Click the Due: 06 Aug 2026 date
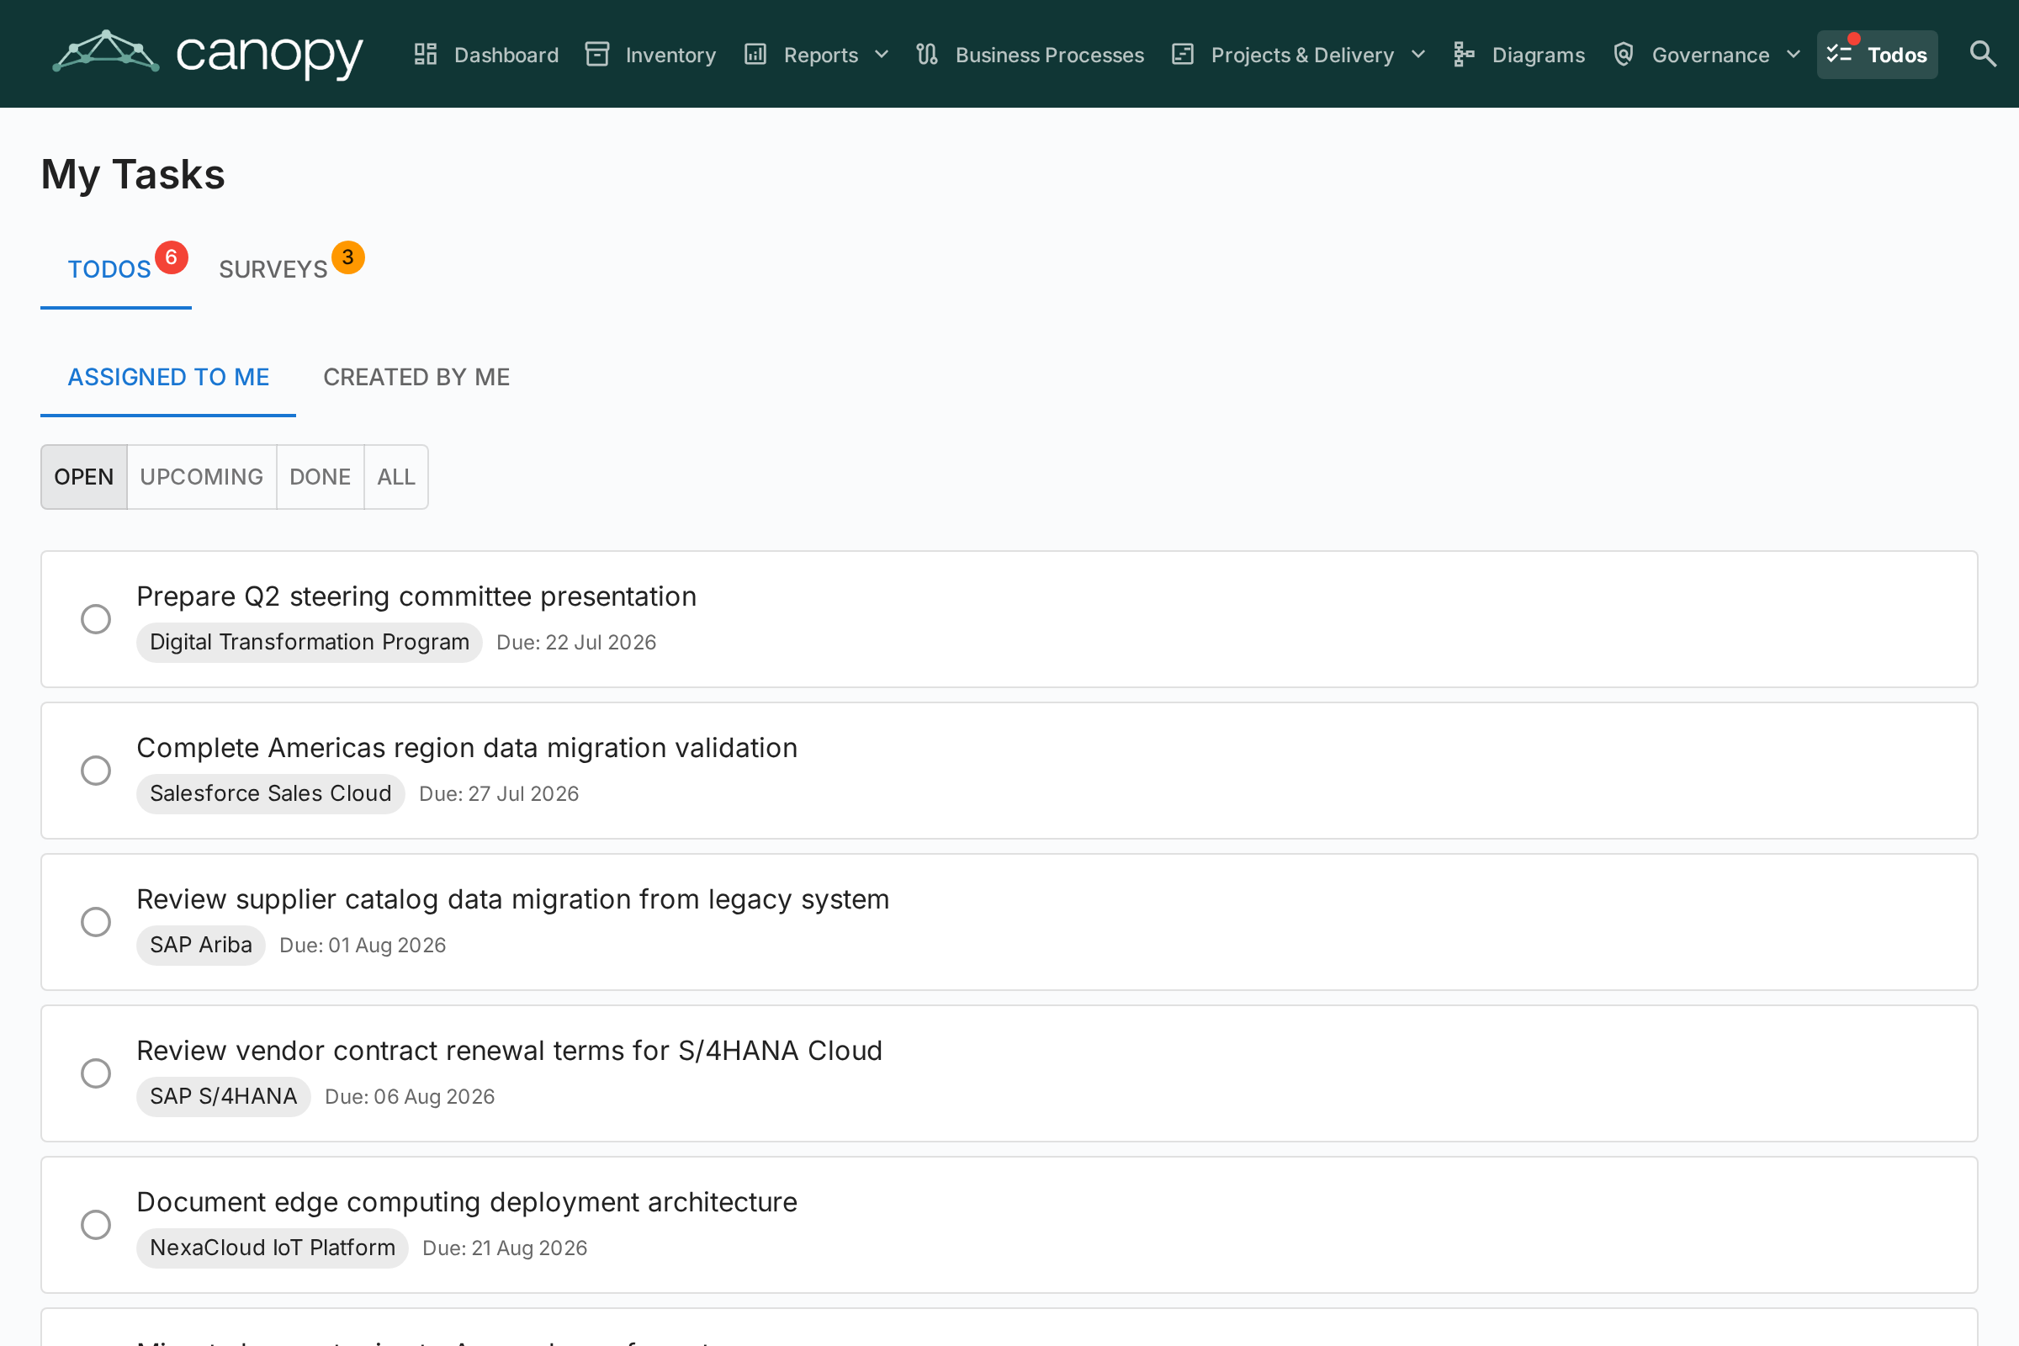The width and height of the screenshot is (2019, 1346). 410,1097
